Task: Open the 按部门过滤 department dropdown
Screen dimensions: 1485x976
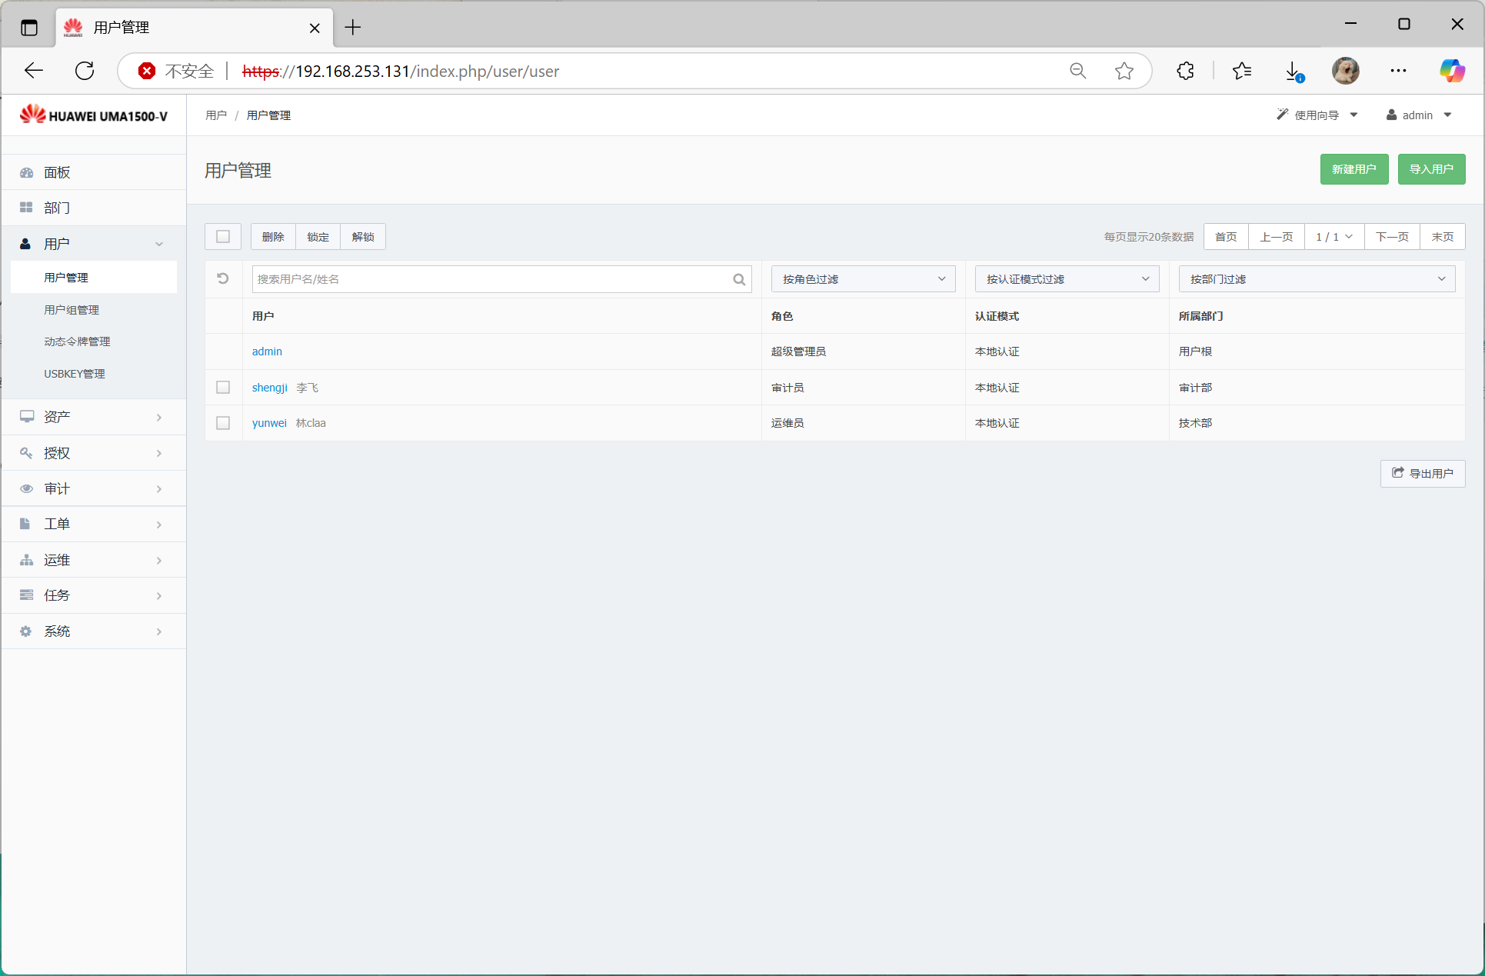Action: 1316,278
